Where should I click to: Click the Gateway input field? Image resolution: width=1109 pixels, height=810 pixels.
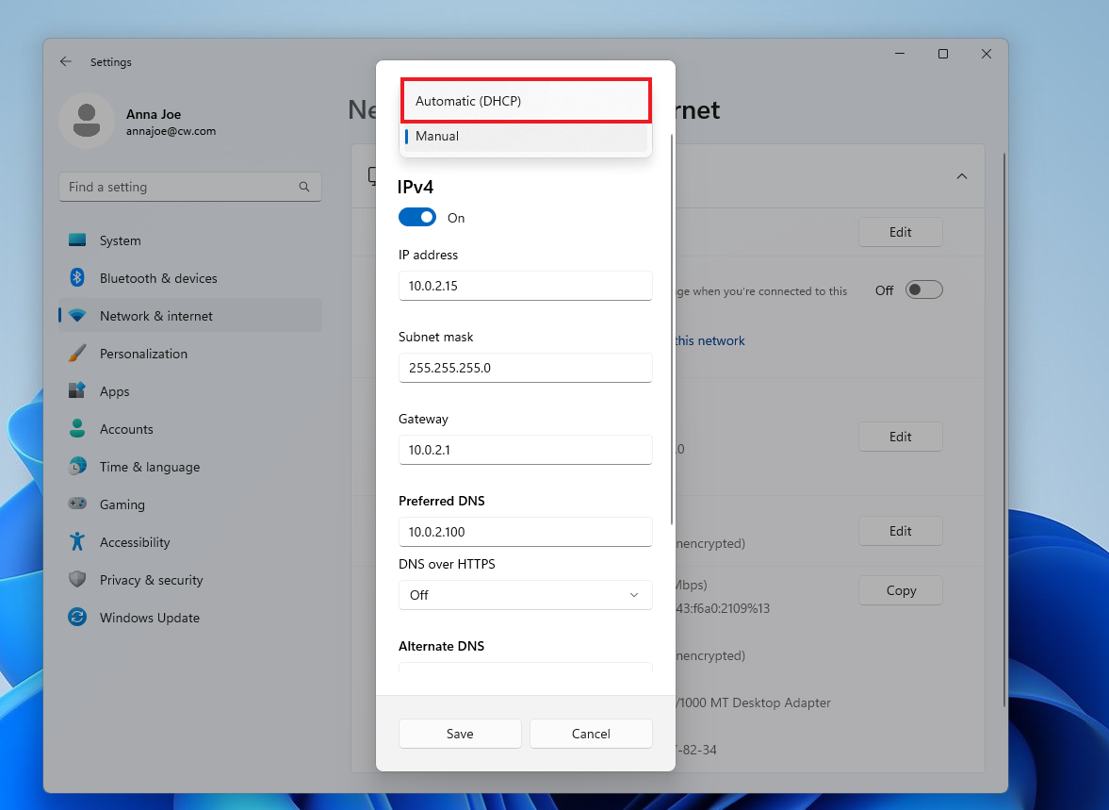tap(525, 450)
